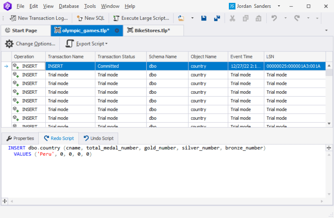This screenshot has height=218, width=334.
Task: Click the INSERT keyword in the script
Action: point(16,148)
